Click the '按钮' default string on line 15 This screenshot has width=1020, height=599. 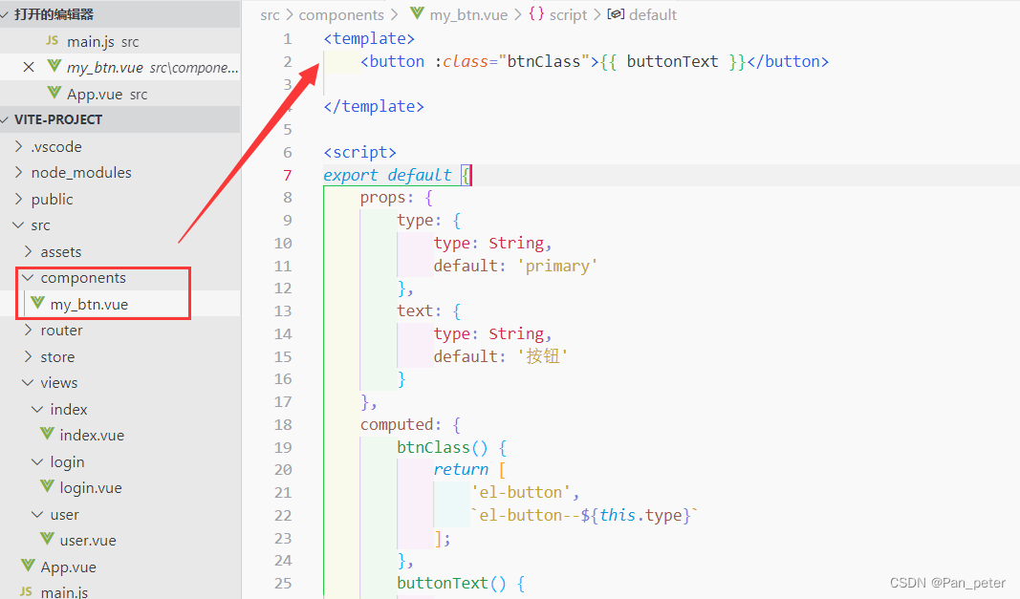(543, 355)
